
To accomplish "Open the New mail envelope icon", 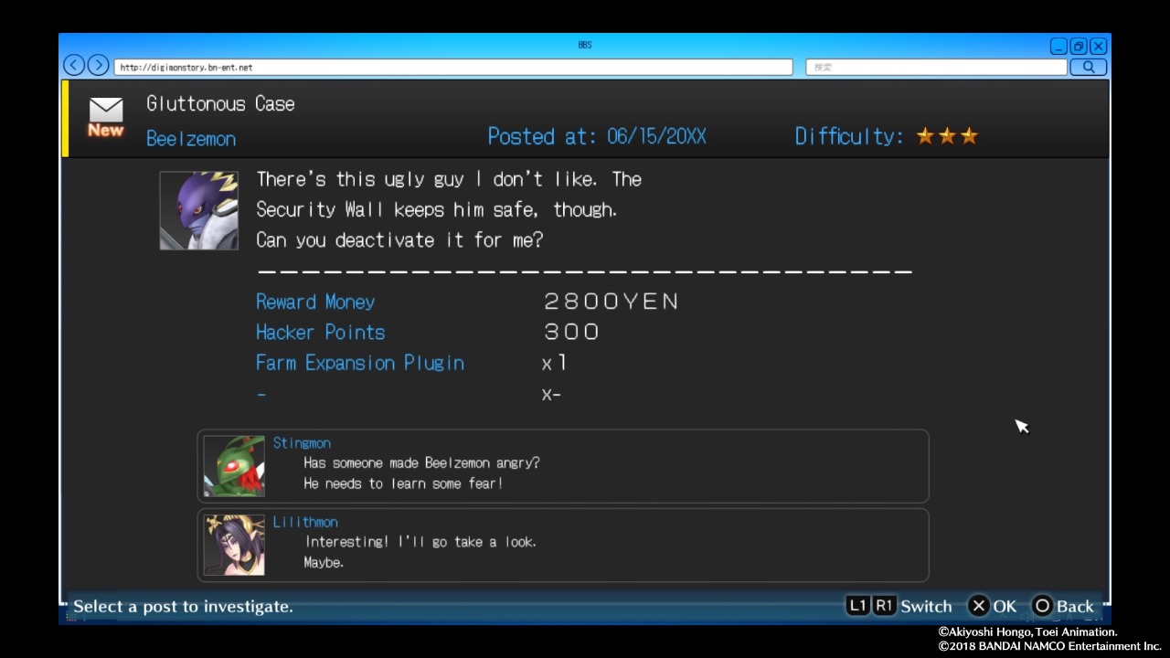I will click(x=106, y=117).
